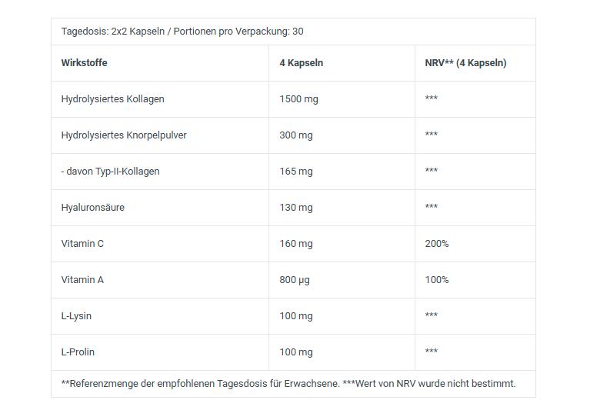
Task: Click the 130 mg value
Action: coord(296,208)
